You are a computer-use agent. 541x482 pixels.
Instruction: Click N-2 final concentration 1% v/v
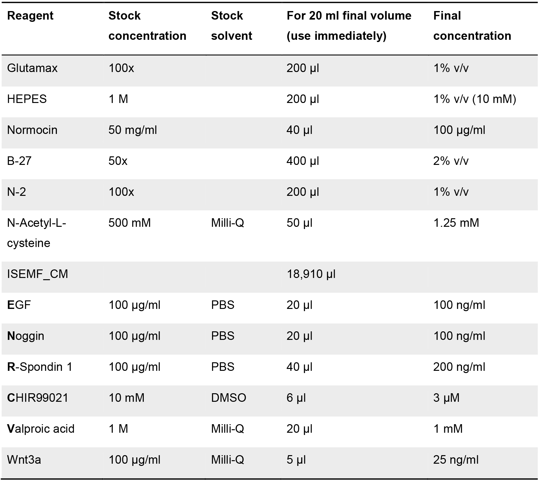tap(451, 192)
